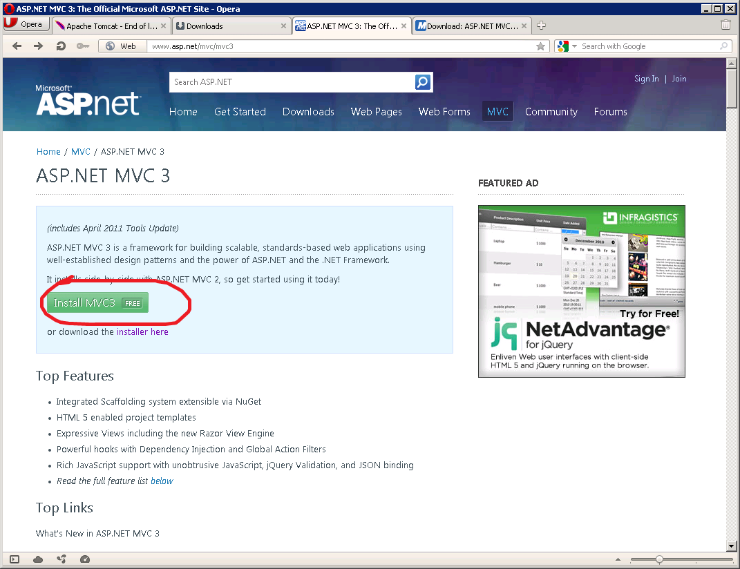Open the Web Pages navigation item
This screenshot has height=569, width=740.
point(376,112)
